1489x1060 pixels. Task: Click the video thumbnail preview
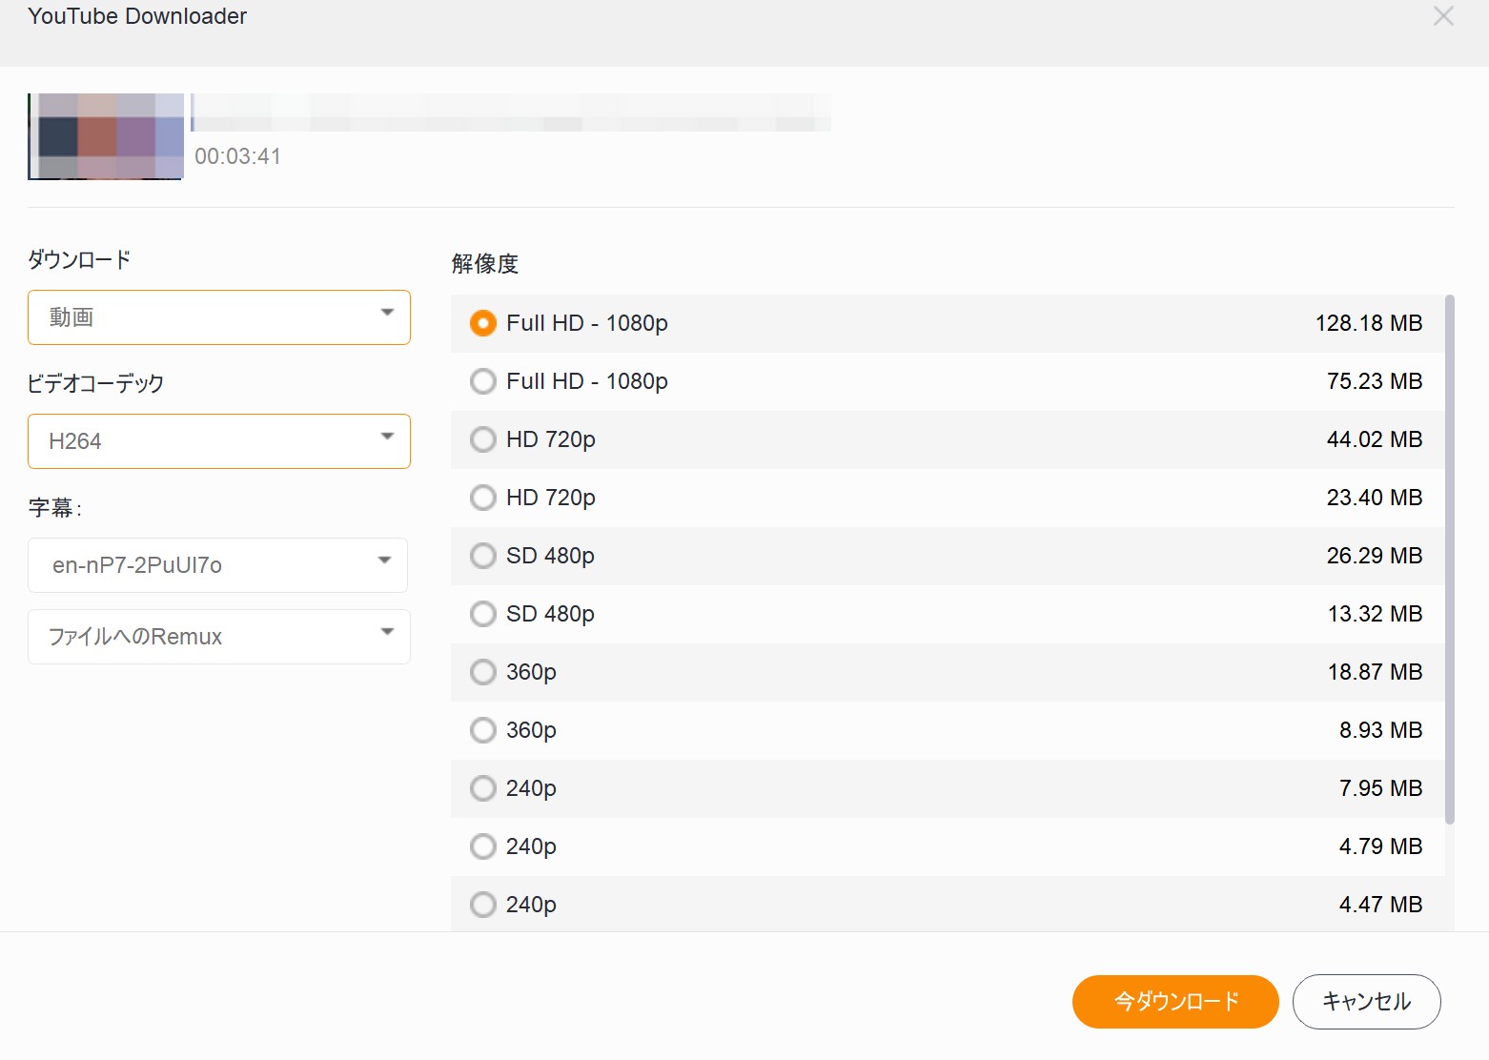point(106,136)
